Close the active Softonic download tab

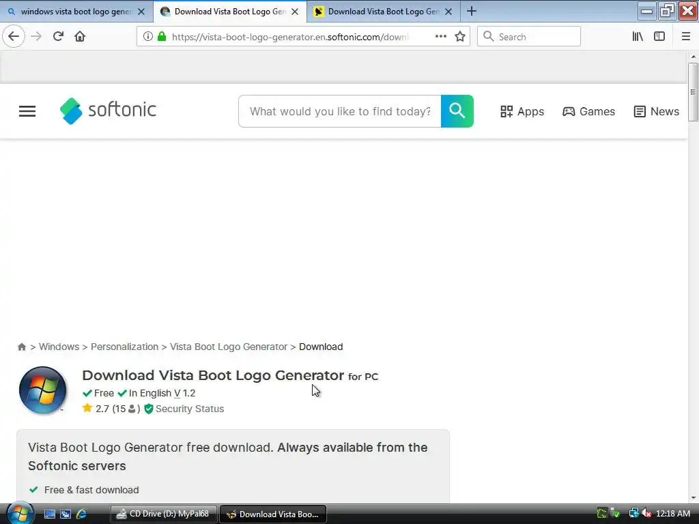295,12
